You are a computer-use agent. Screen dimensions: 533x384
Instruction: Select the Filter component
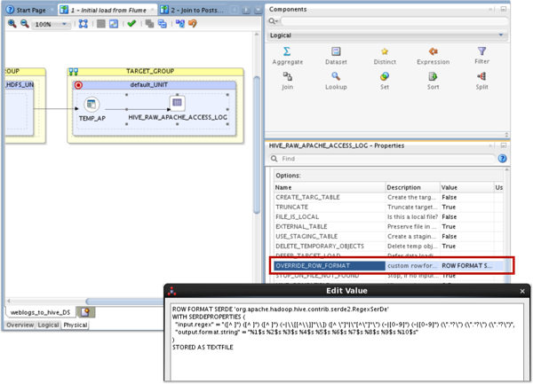(481, 56)
